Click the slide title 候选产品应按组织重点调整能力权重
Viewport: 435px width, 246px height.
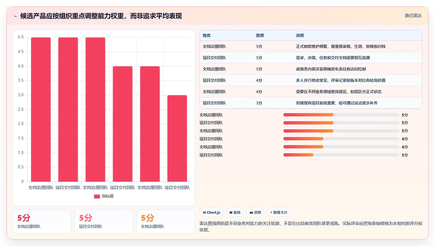101,16
